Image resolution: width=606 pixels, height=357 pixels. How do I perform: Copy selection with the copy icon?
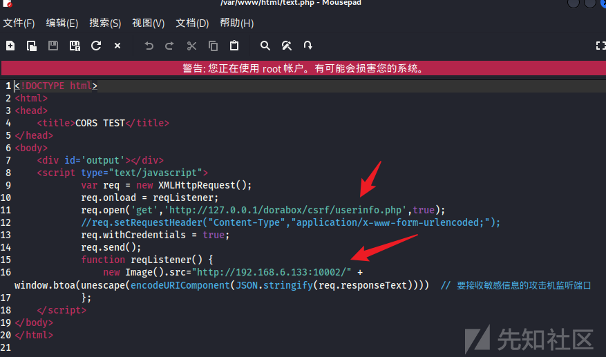pyautogui.click(x=213, y=46)
